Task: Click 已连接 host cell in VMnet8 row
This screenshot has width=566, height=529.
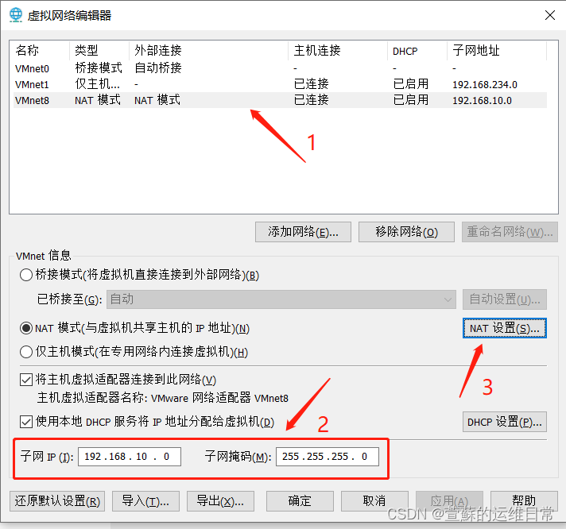Action: (311, 100)
